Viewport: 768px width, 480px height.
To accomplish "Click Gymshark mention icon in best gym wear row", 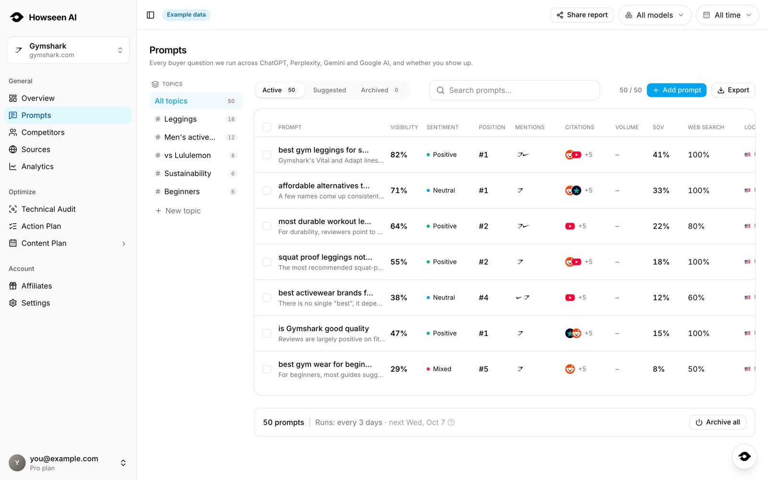I will [520, 369].
